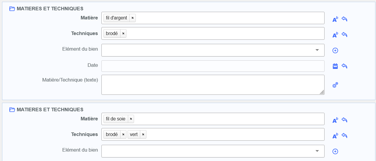This screenshot has height=161, width=376.
Task: Click the undo arrow next to Date field
Action: pos(345,66)
